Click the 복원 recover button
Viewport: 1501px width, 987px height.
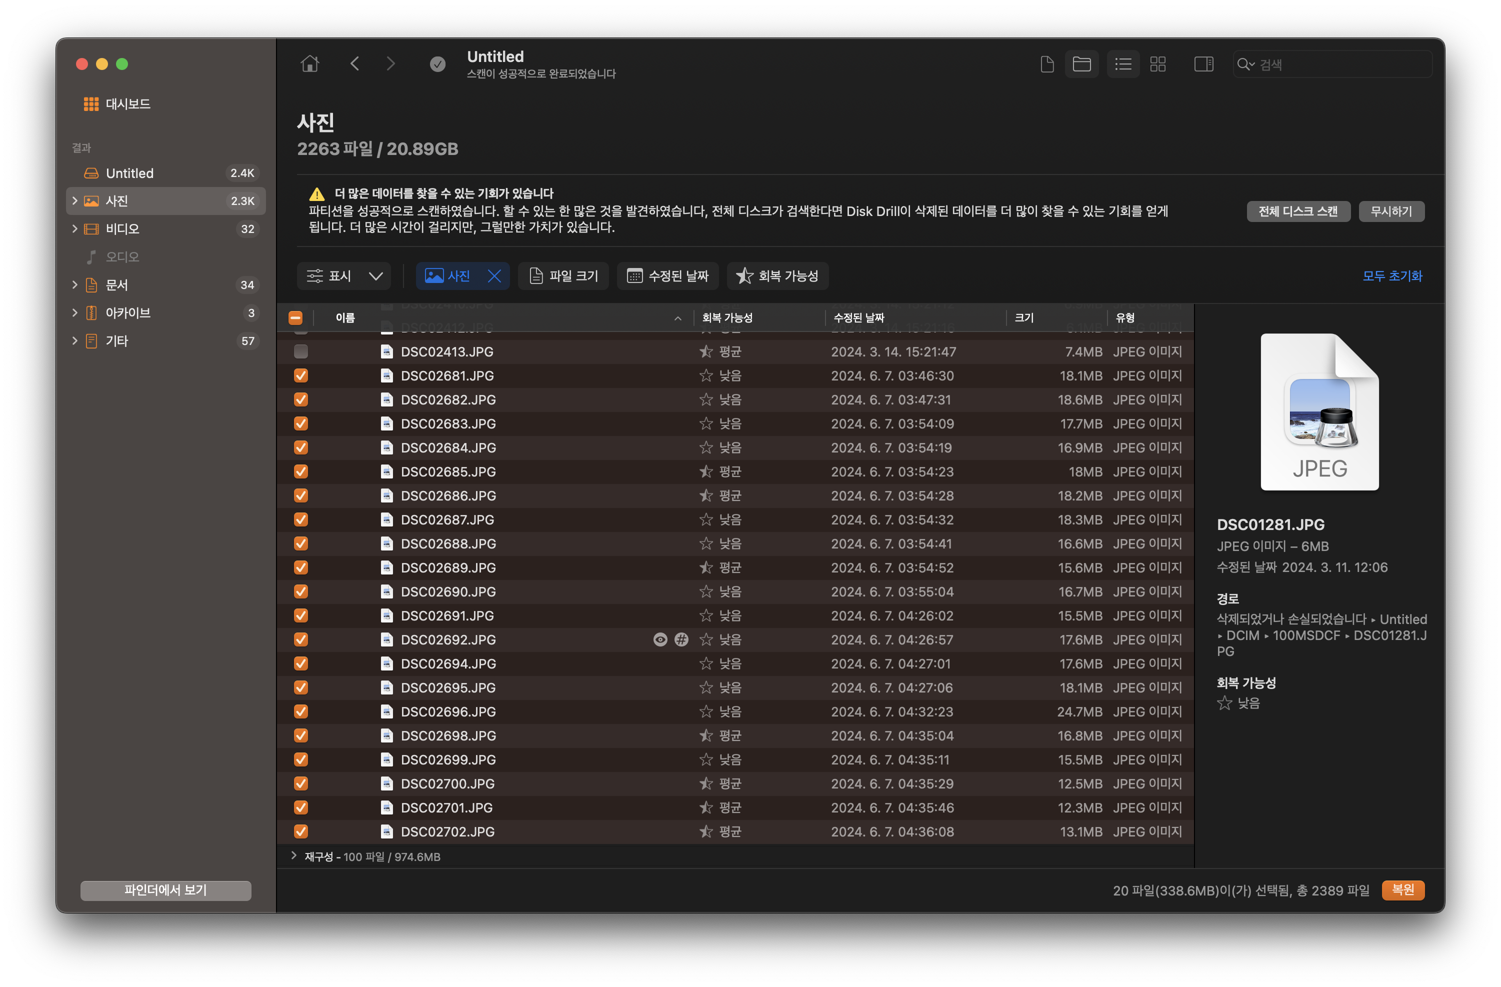[x=1402, y=890]
